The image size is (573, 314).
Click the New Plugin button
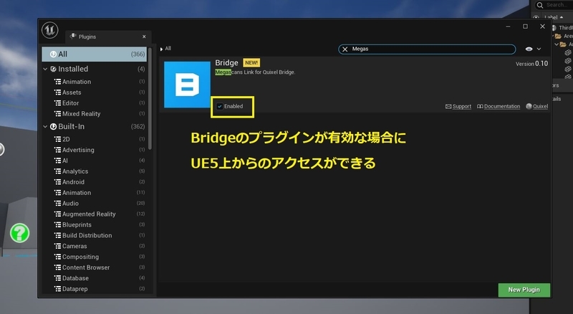(524, 290)
